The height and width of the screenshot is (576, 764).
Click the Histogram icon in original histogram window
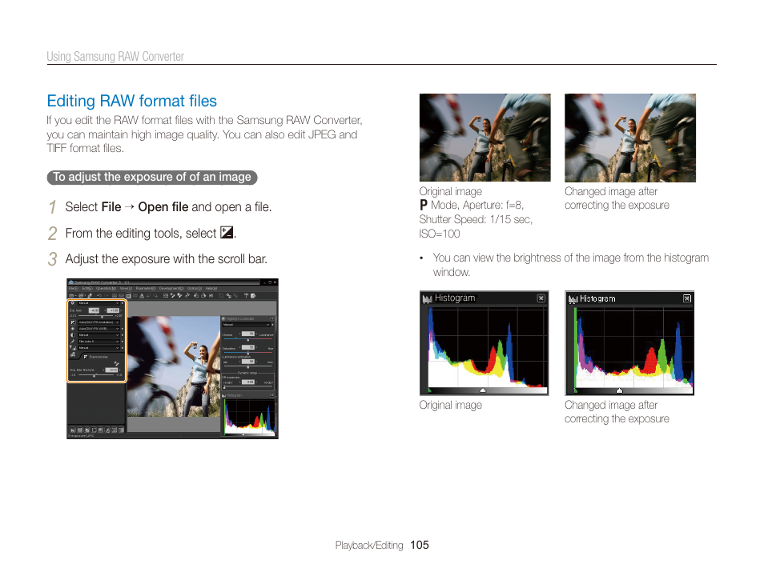(428, 298)
